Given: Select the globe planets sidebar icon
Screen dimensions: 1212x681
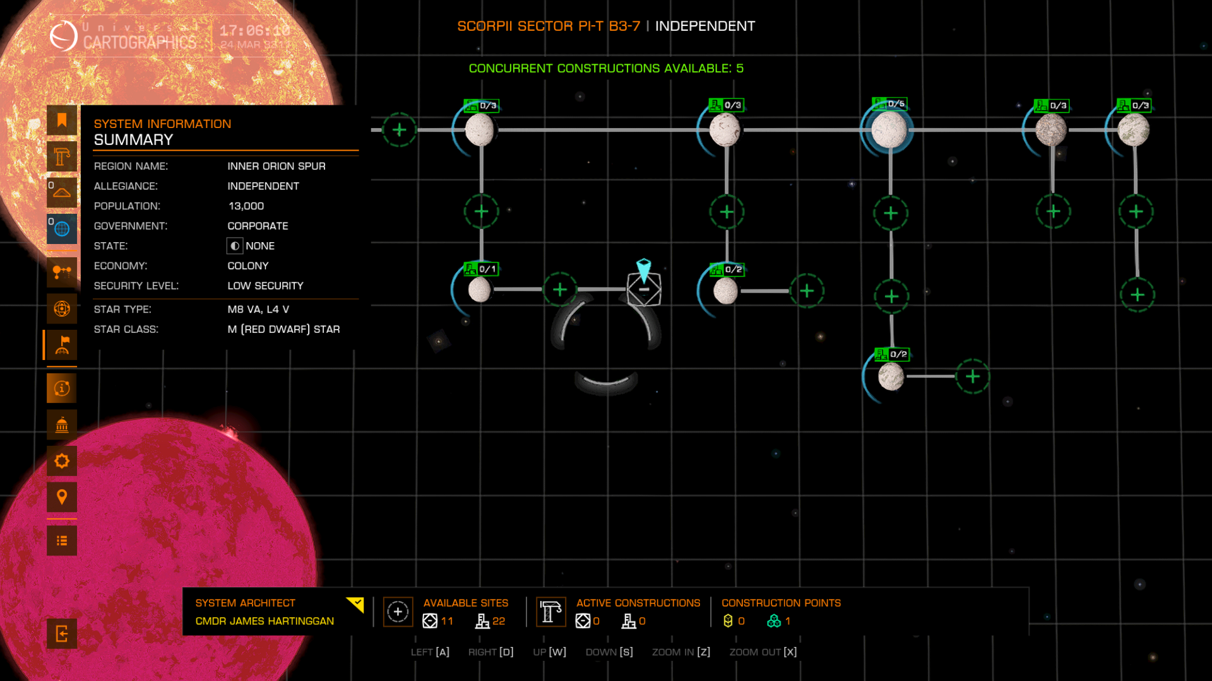Looking at the screenshot, I should tap(62, 229).
